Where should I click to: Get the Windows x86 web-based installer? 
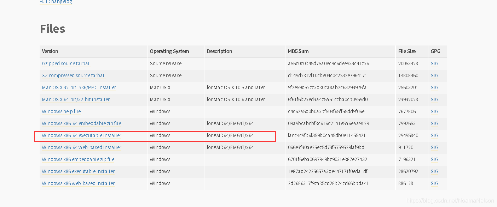pyautogui.click(x=78, y=183)
